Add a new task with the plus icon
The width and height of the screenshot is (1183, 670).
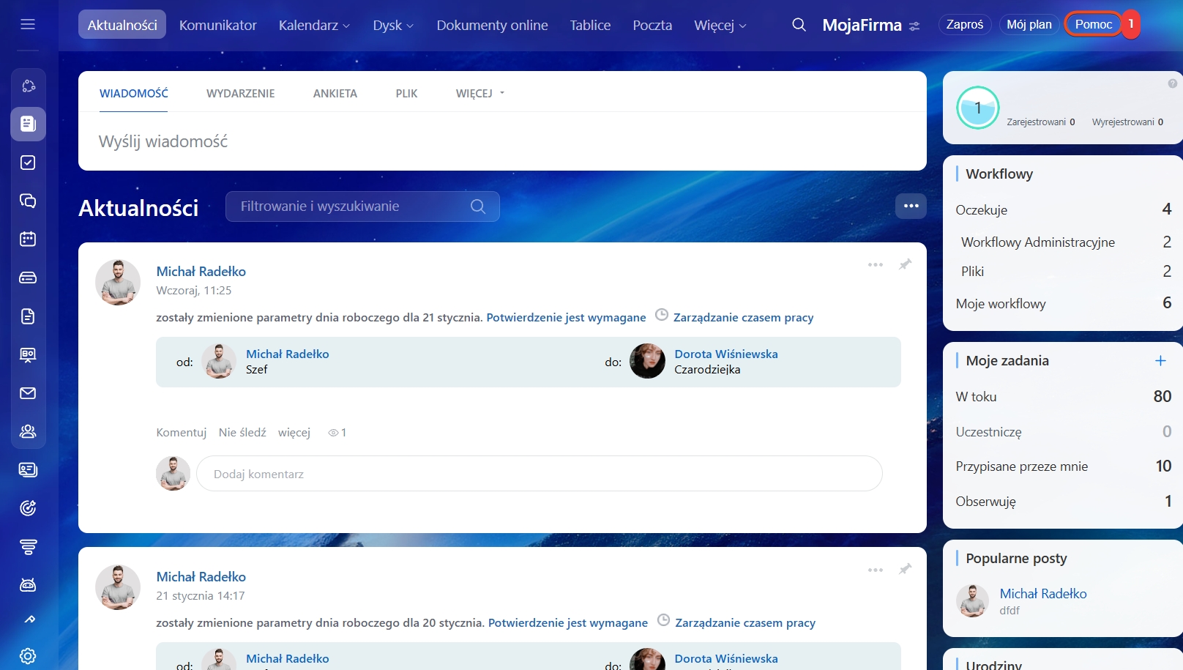tap(1160, 360)
